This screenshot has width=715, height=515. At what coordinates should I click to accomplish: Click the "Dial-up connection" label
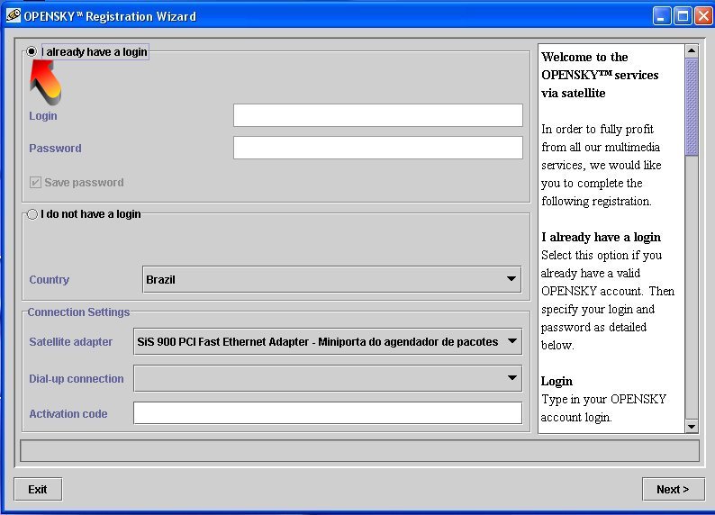(77, 379)
